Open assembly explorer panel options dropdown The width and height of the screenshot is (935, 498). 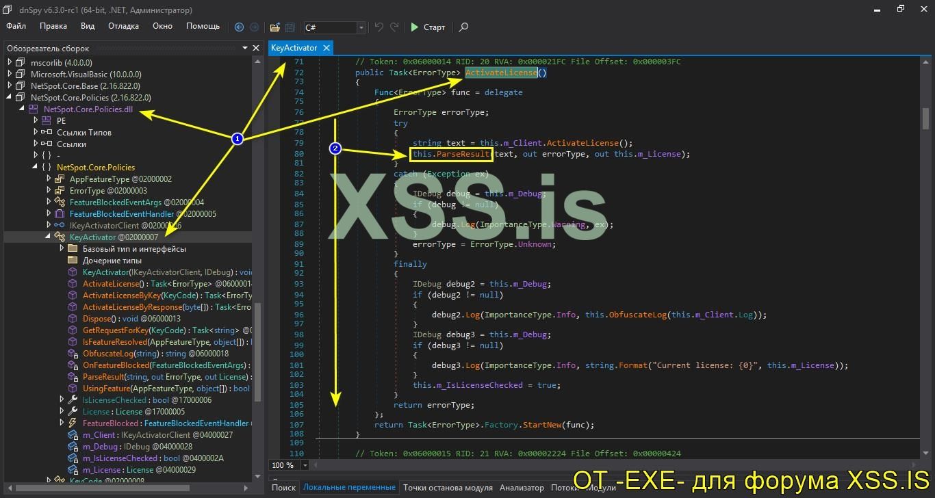(245, 49)
